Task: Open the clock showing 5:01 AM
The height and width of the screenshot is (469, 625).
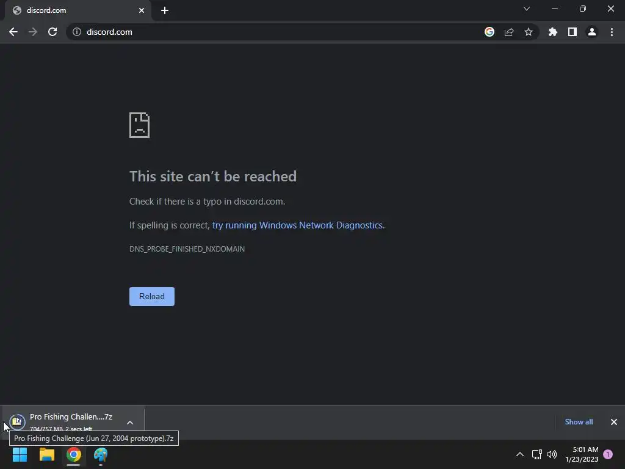Action: tap(582, 454)
